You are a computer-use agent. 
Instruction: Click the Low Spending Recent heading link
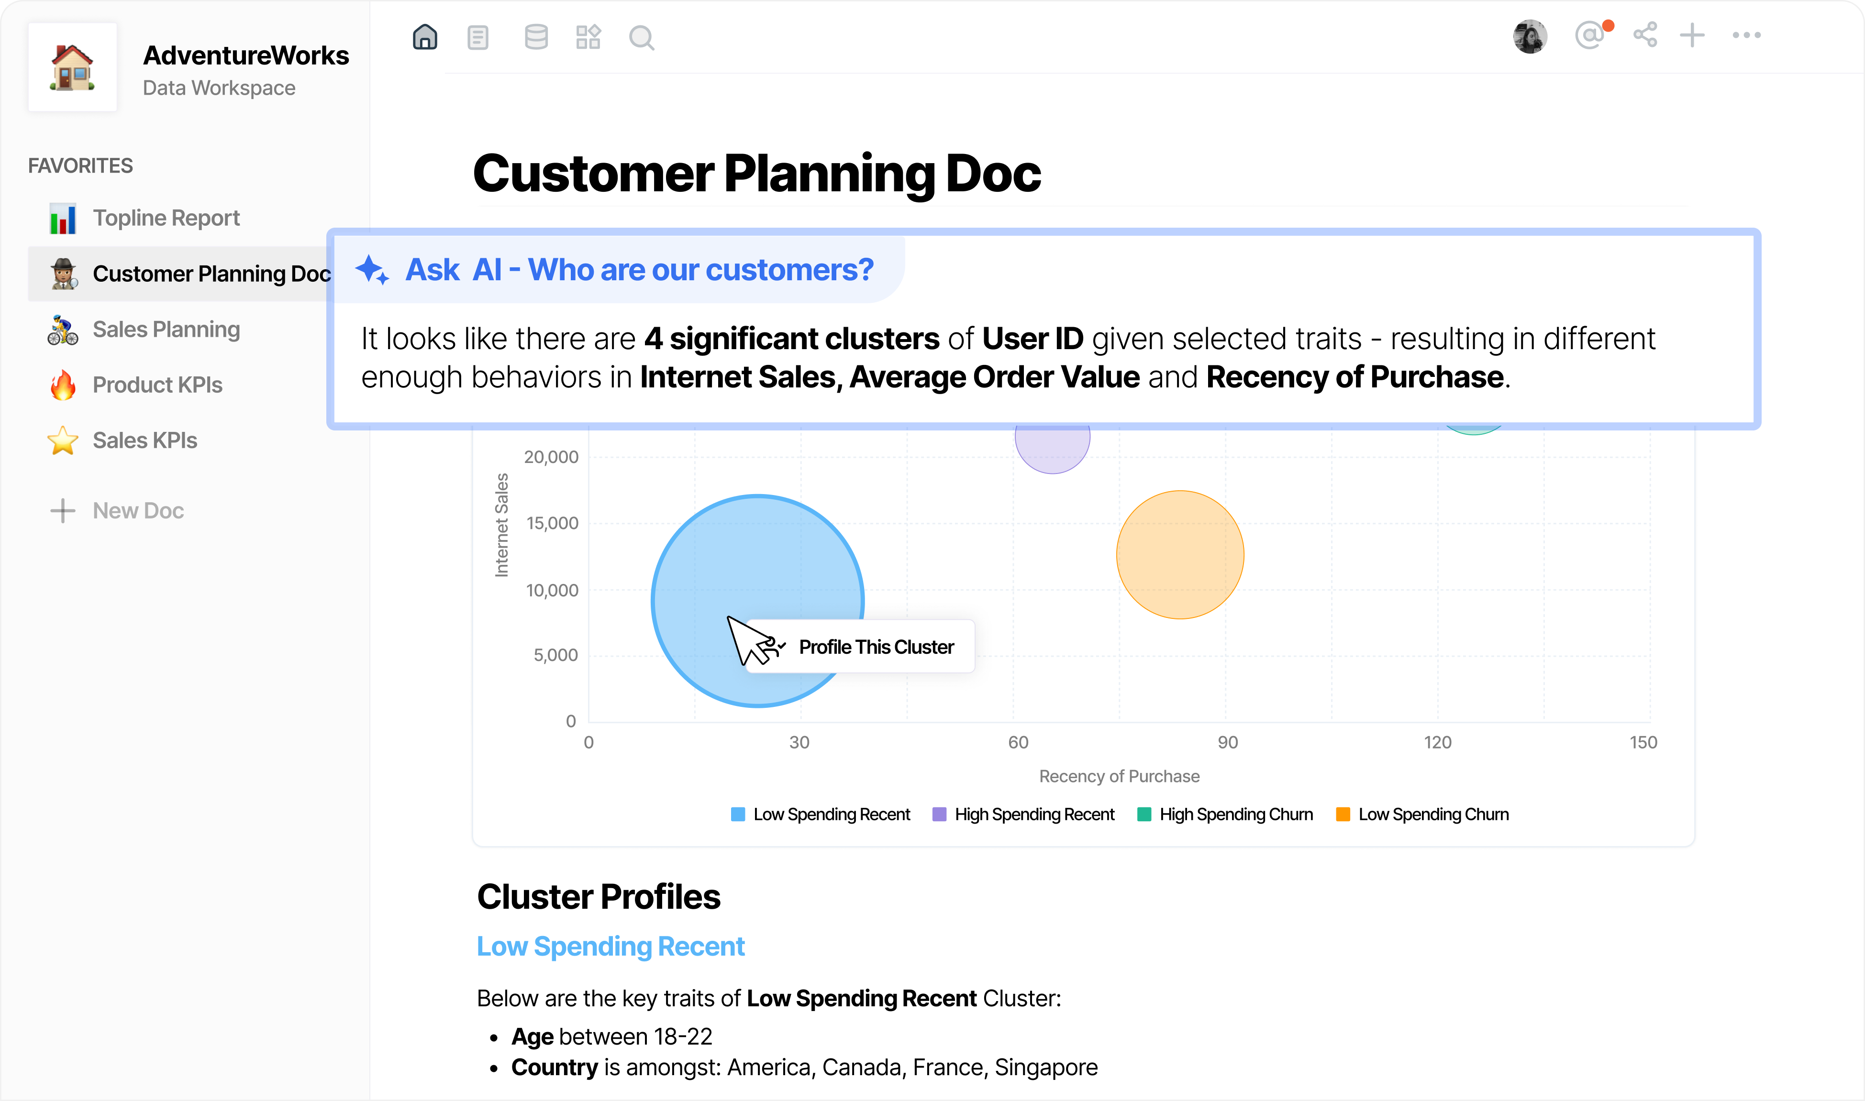[611, 947]
